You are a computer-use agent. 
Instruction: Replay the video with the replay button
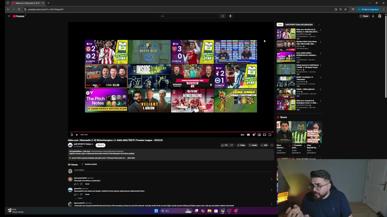coord(72,135)
